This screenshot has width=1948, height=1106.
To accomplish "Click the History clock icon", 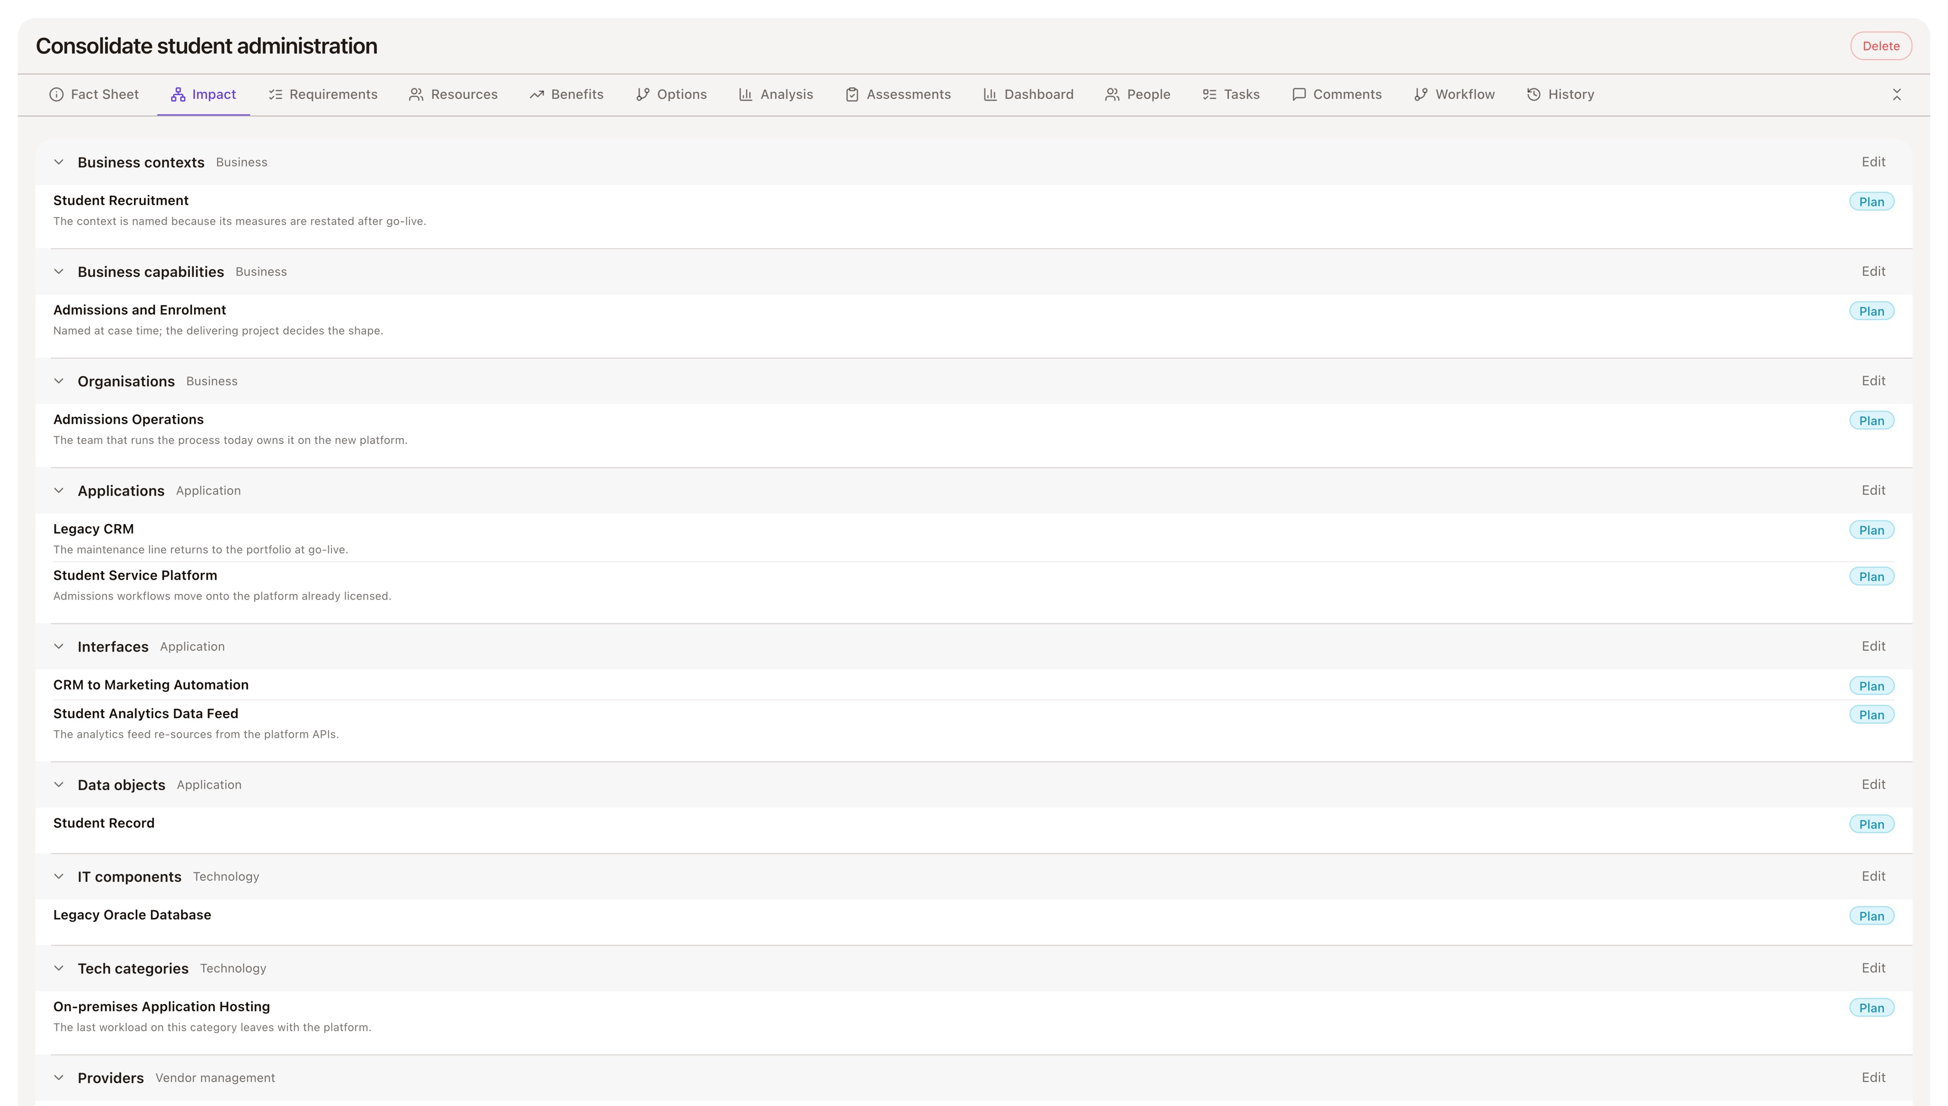I will pyautogui.click(x=1534, y=94).
